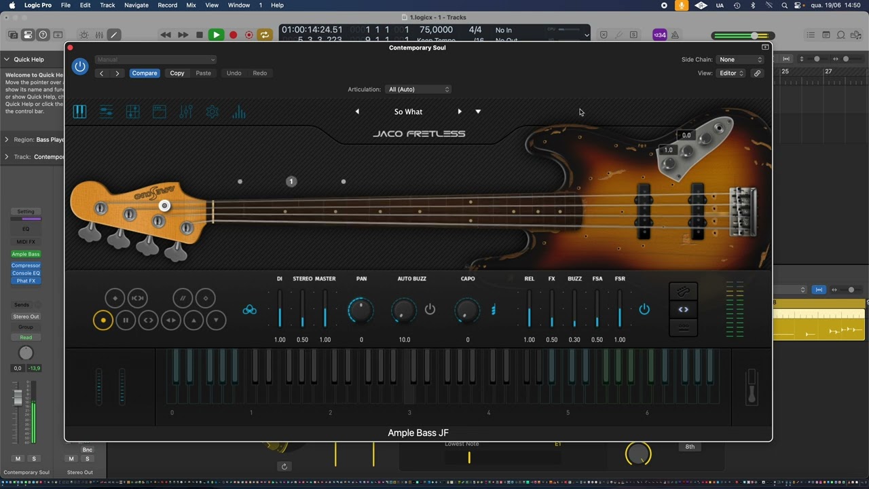Click the Undo button
869x489 pixels.
tap(234, 73)
